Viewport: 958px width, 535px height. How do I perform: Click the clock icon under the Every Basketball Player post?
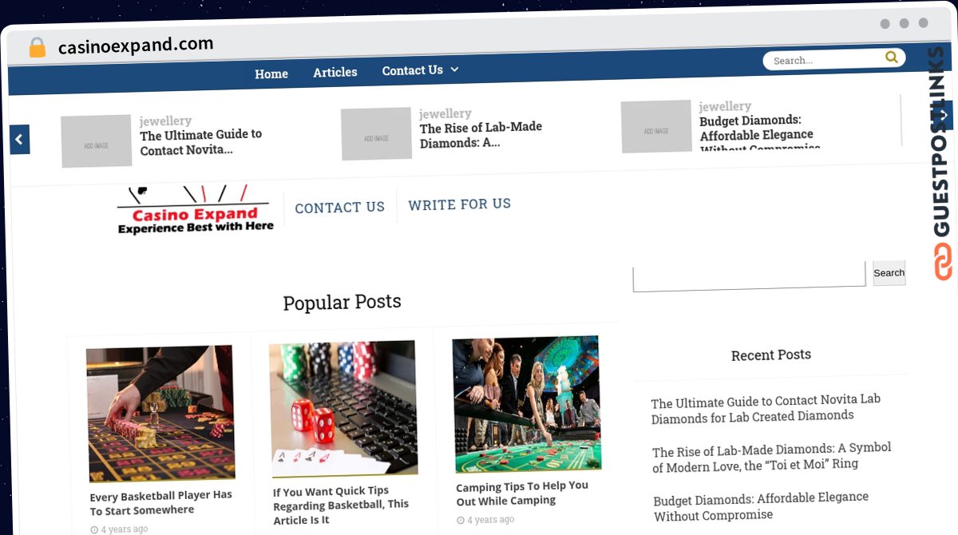tap(94, 529)
